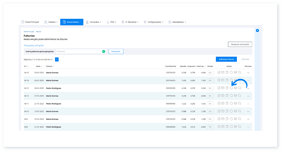Click circular arrows icon on row IV/10
The image size is (282, 152).
(x=231, y=111)
